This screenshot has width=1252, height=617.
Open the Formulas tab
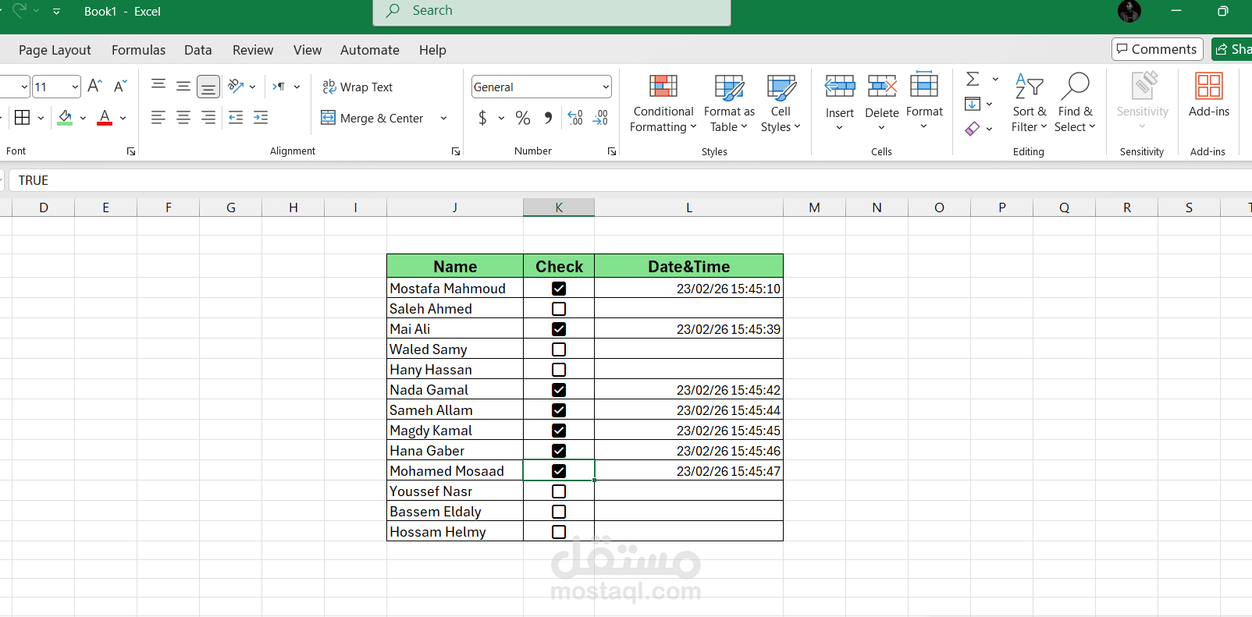click(x=138, y=50)
